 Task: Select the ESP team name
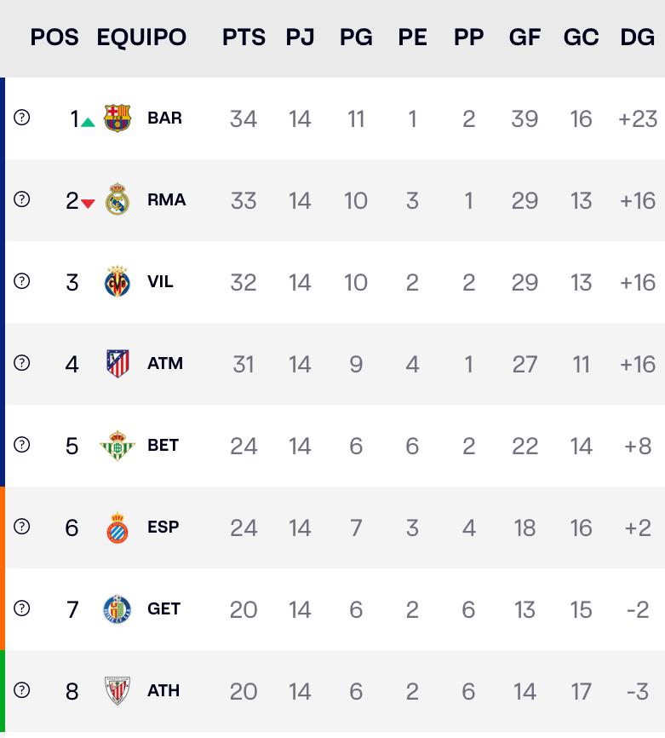[x=163, y=527]
